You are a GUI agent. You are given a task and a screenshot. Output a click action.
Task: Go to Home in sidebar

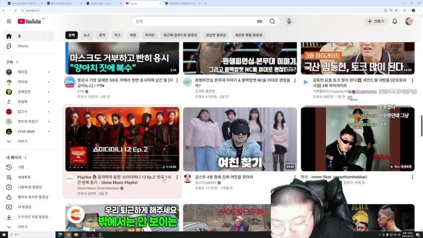tap(28, 36)
